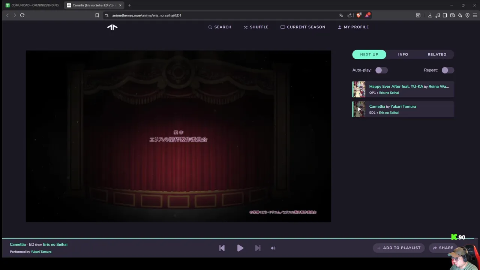Switch to COMUNIDAD - OPENINGS/ENDING tab
Image resolution: width=480 pixels, height=270 pixels.
tap(32, 5)
